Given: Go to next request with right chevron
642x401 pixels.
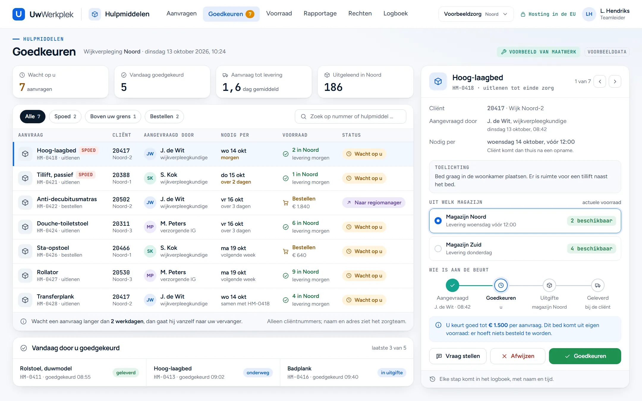Looking at the screenshot, I should coord(615,81).
